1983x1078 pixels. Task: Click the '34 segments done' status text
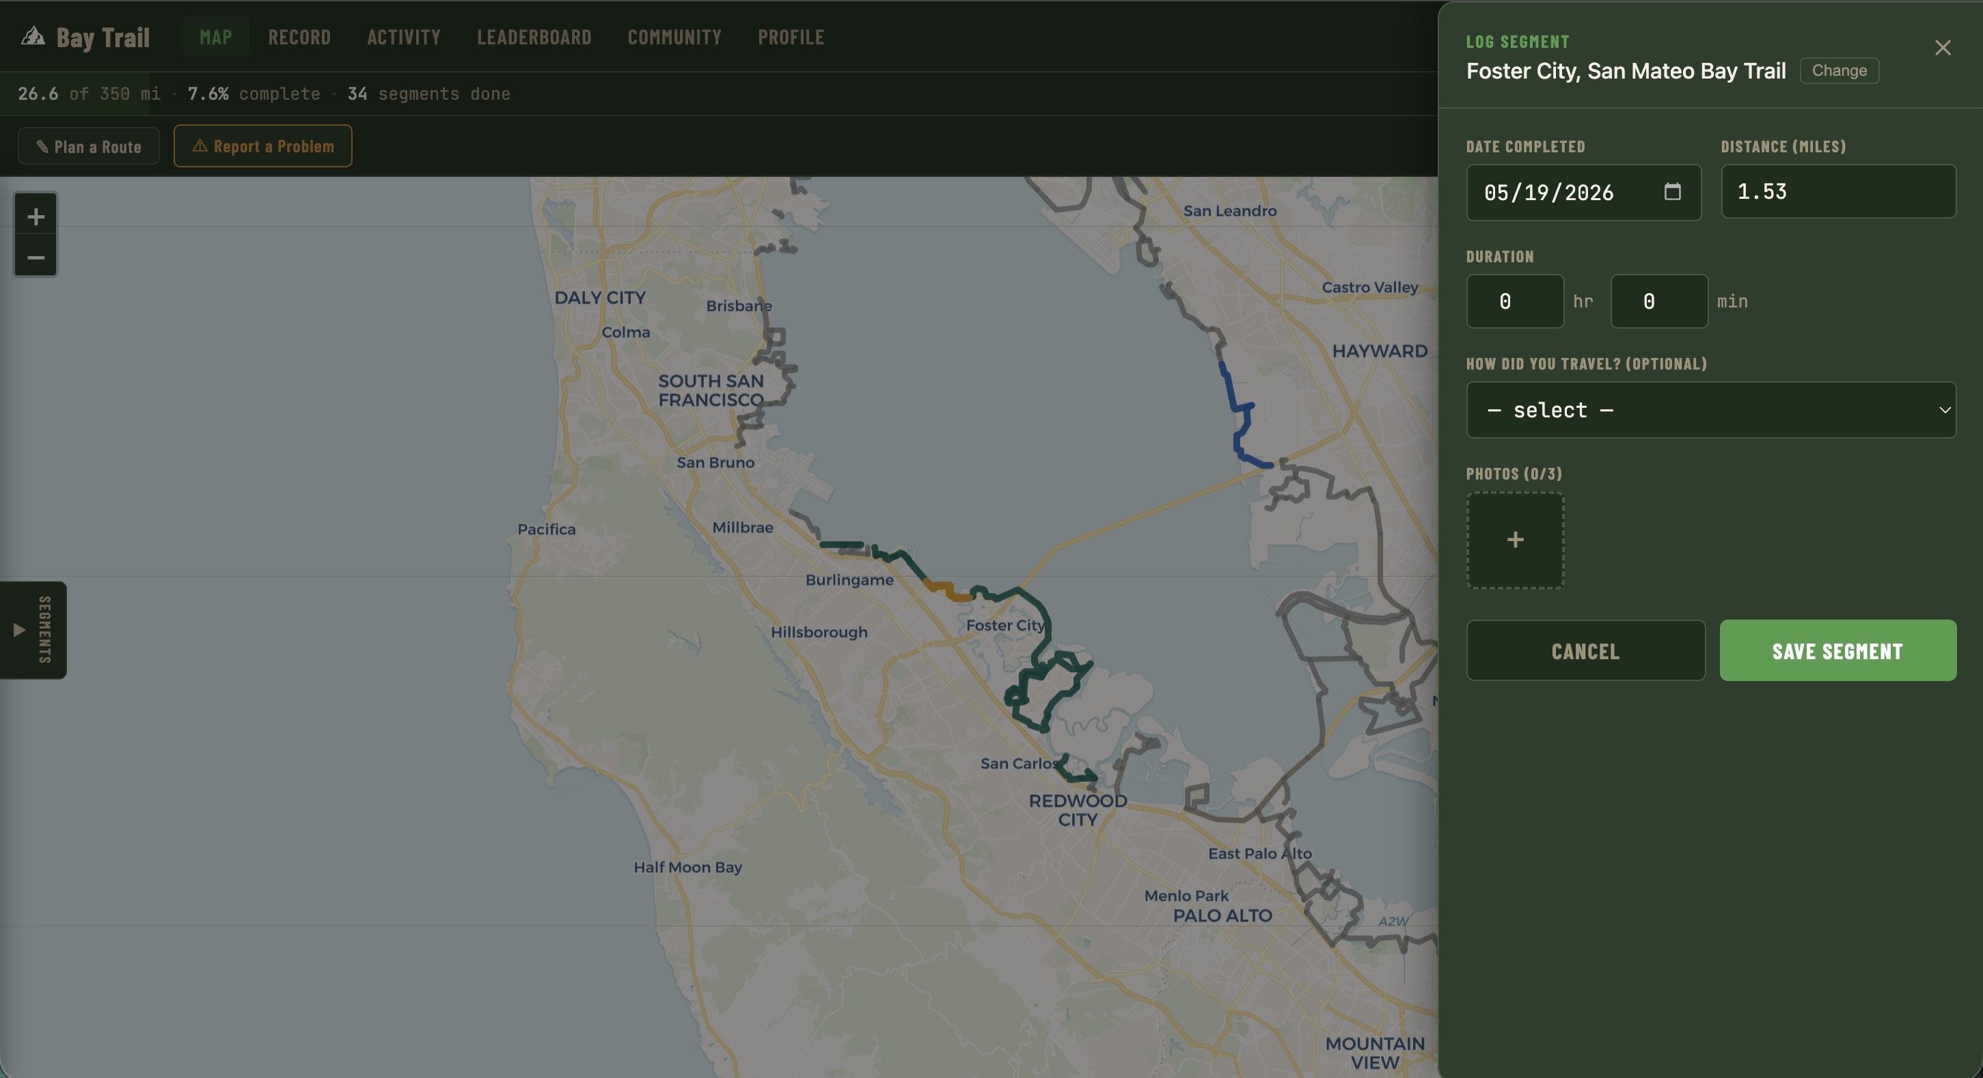tap(428, 94)
